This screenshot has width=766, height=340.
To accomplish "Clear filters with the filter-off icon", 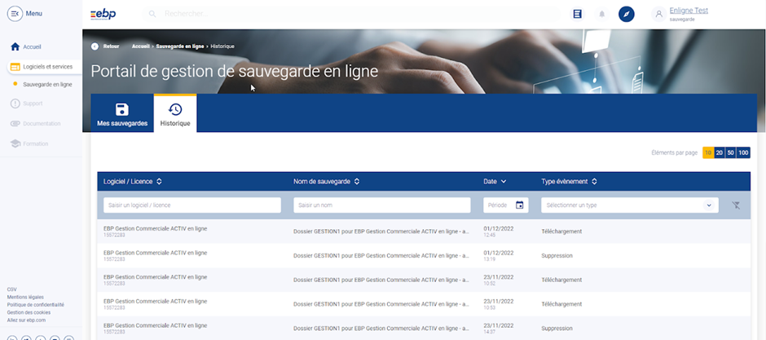I will pyautogui.click(x=736, y=205).
